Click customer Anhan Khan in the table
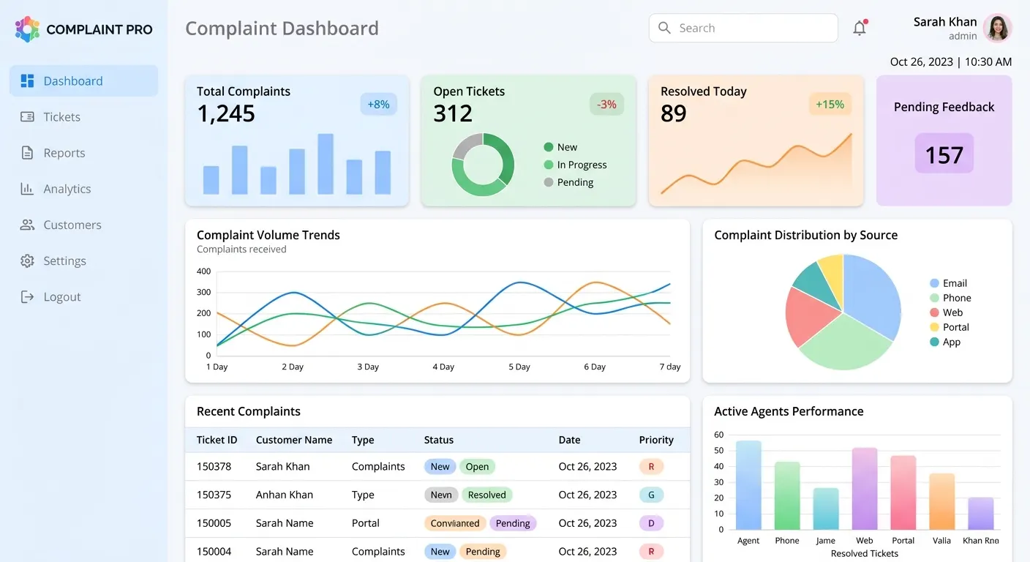1030x562 pixels. click(285, 495)
